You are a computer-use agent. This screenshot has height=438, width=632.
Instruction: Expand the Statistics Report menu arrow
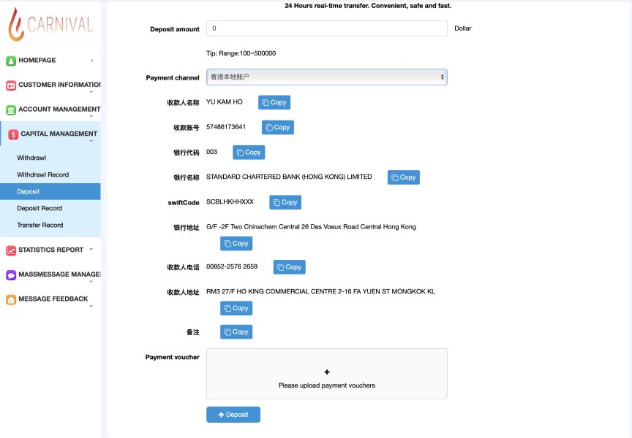[91, 250]
